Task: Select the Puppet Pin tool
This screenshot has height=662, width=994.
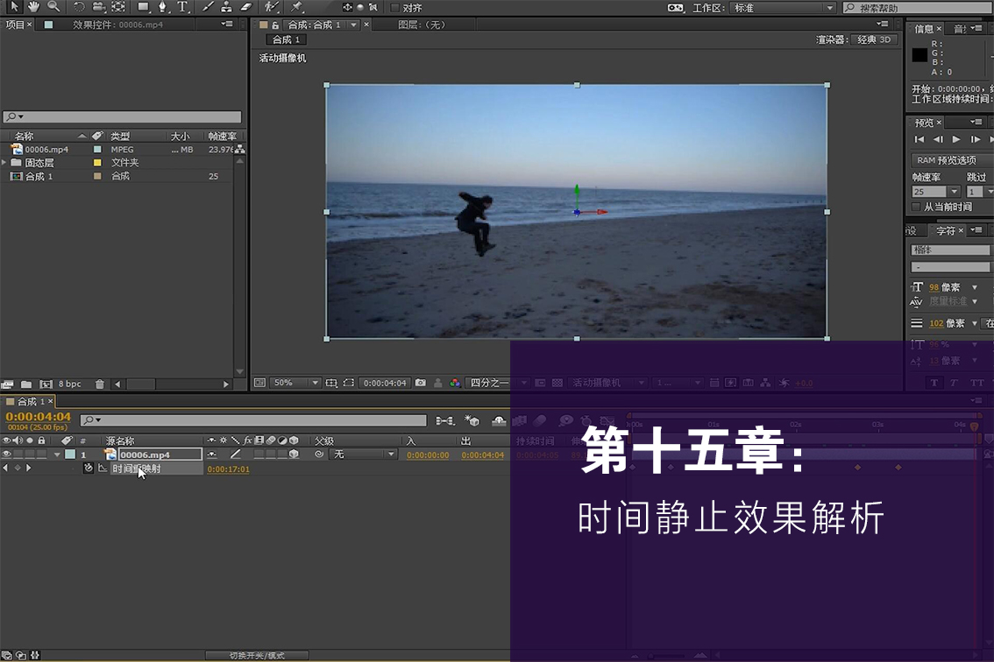Action: (x=296, y=7)
